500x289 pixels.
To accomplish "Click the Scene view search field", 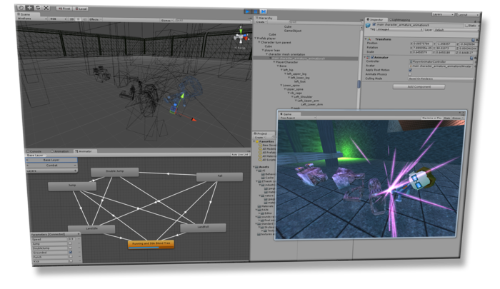I will (213, 21).
